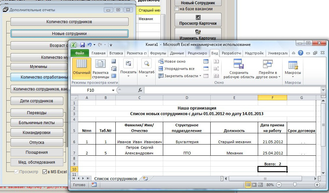Image resolution: width=329 pixels, height=193 pixels.
Task: Click the Name Box showing F10
Action: [91, 90]
